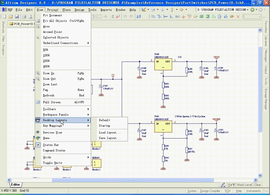This screenshot has width=270, height=195.
Task: Place a GND power port
Action: 183,16
